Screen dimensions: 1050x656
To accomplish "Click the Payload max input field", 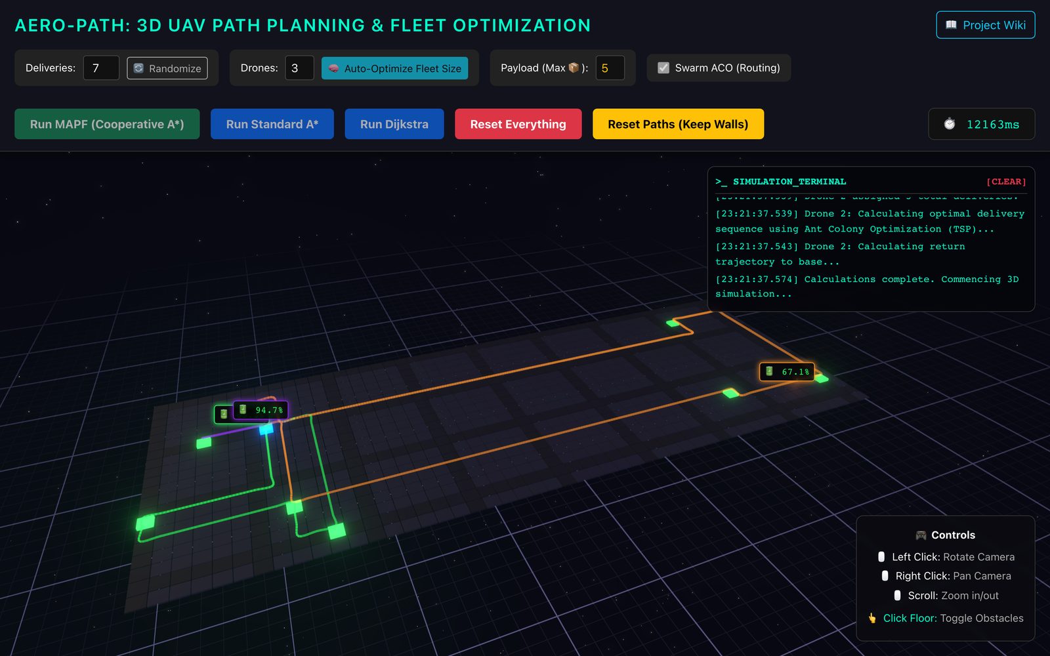I will pos(610,68).
